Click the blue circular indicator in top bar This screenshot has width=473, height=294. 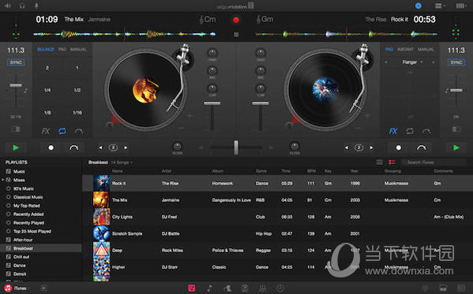(419, 6)
